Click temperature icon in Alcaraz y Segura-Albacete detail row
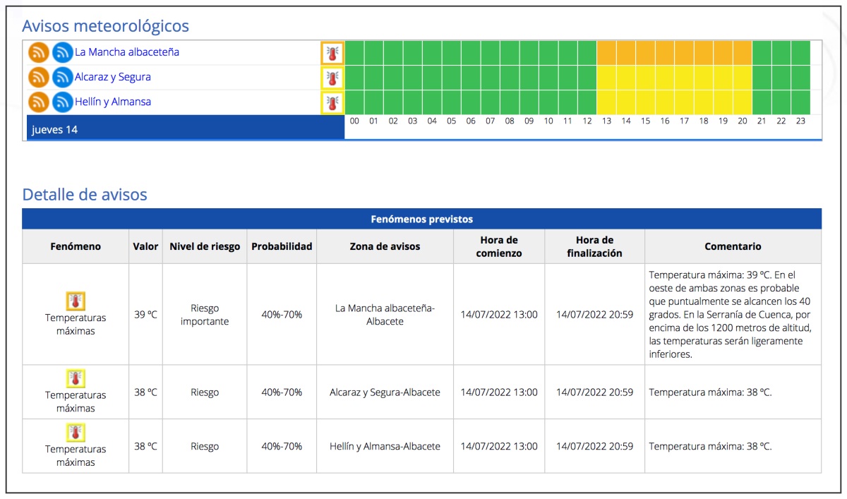The width and height of the screenshot is (847, 499). coord(76,379)
